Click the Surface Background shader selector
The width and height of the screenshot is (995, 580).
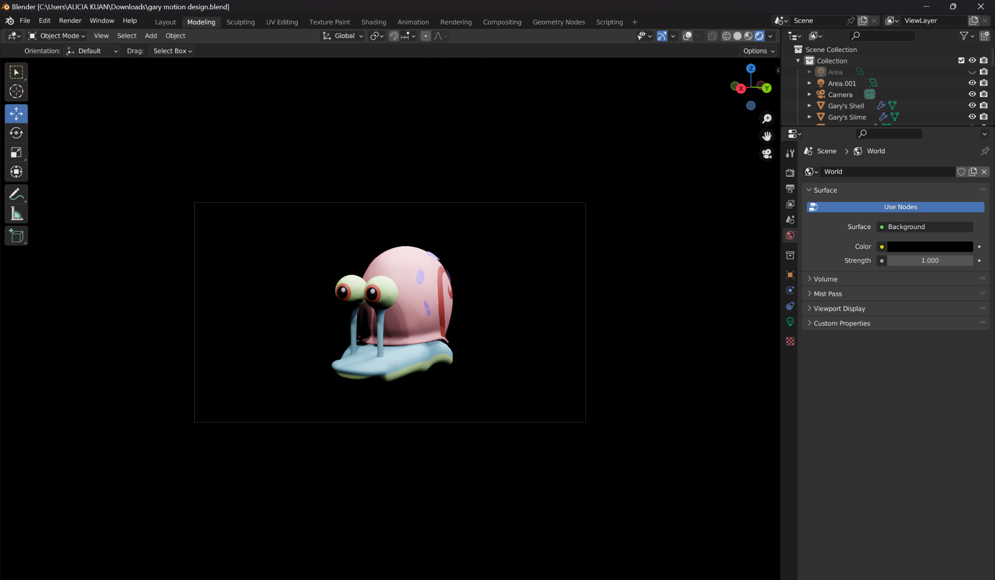(925, 227)
